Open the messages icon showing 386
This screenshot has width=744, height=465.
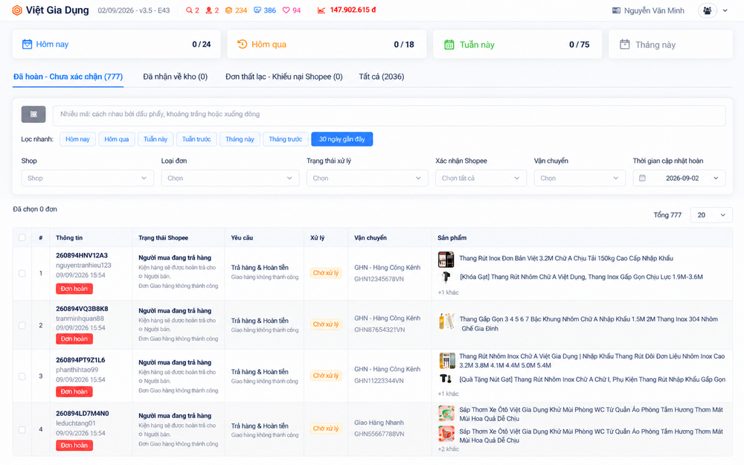(257, 10)
